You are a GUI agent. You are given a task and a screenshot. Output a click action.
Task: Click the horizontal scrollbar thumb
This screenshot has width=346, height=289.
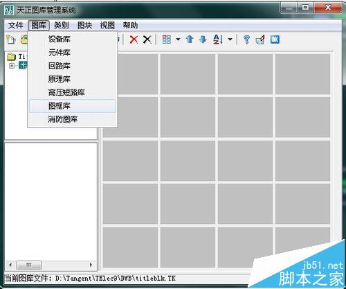pyautogui.click(x=29, y=265)
